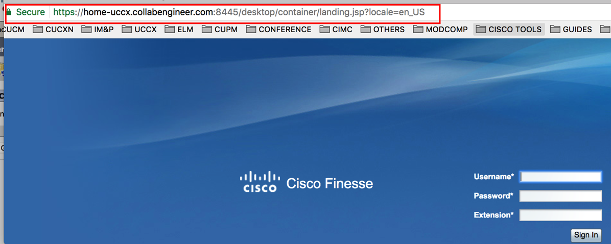
Task: Open the CUCM bookmarks menu
Action: [x=12, y=29]
